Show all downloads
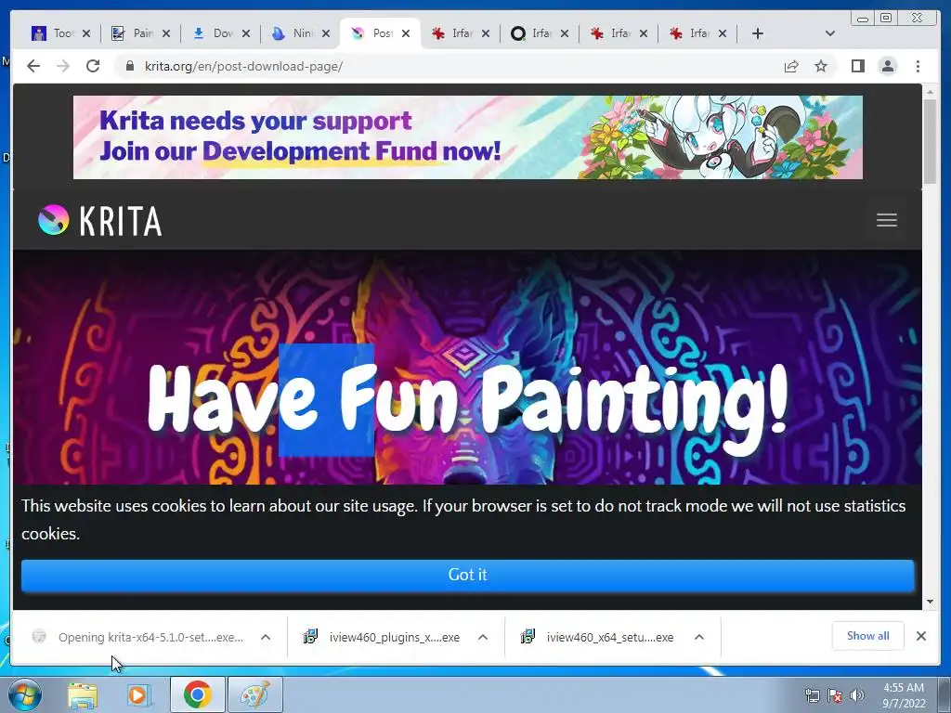Viewport: 951px width, 713px height. click(868, 635)
